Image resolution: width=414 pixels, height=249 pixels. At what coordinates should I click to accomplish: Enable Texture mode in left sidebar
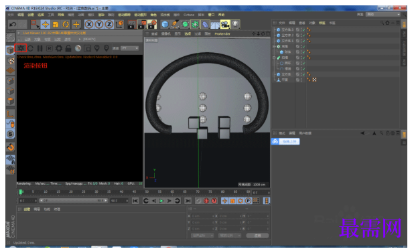(10, 61)
